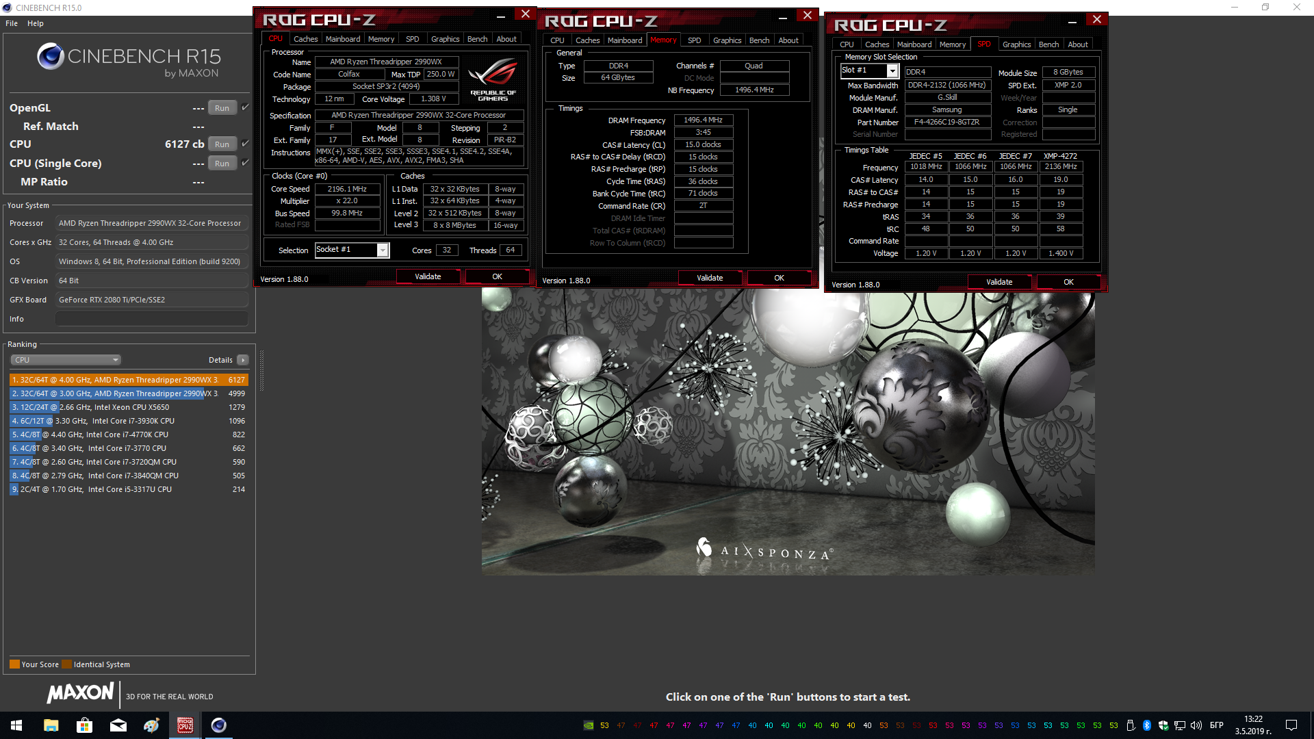This screenshot has width=1314, height=739.
Task: Select the Core i7-3770 ranking row
Action: tap(129, 448)
